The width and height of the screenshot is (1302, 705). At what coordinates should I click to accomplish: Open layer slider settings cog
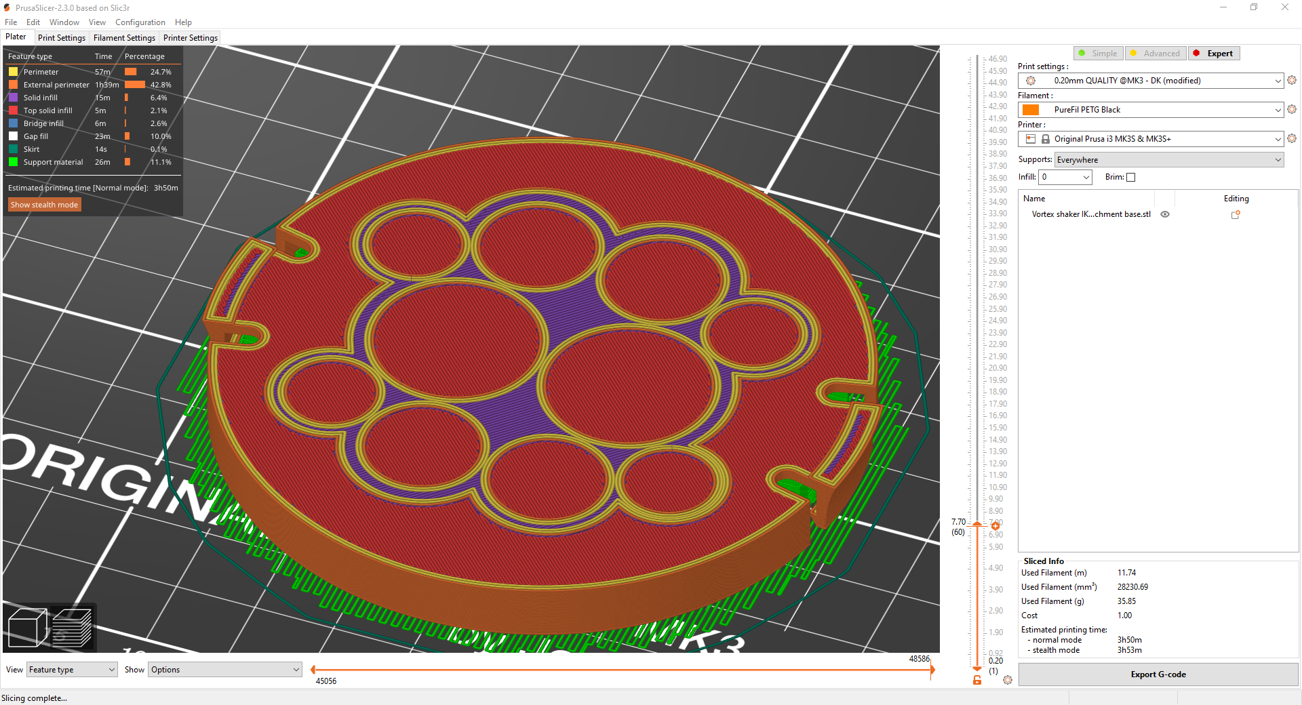point(1008,680)
